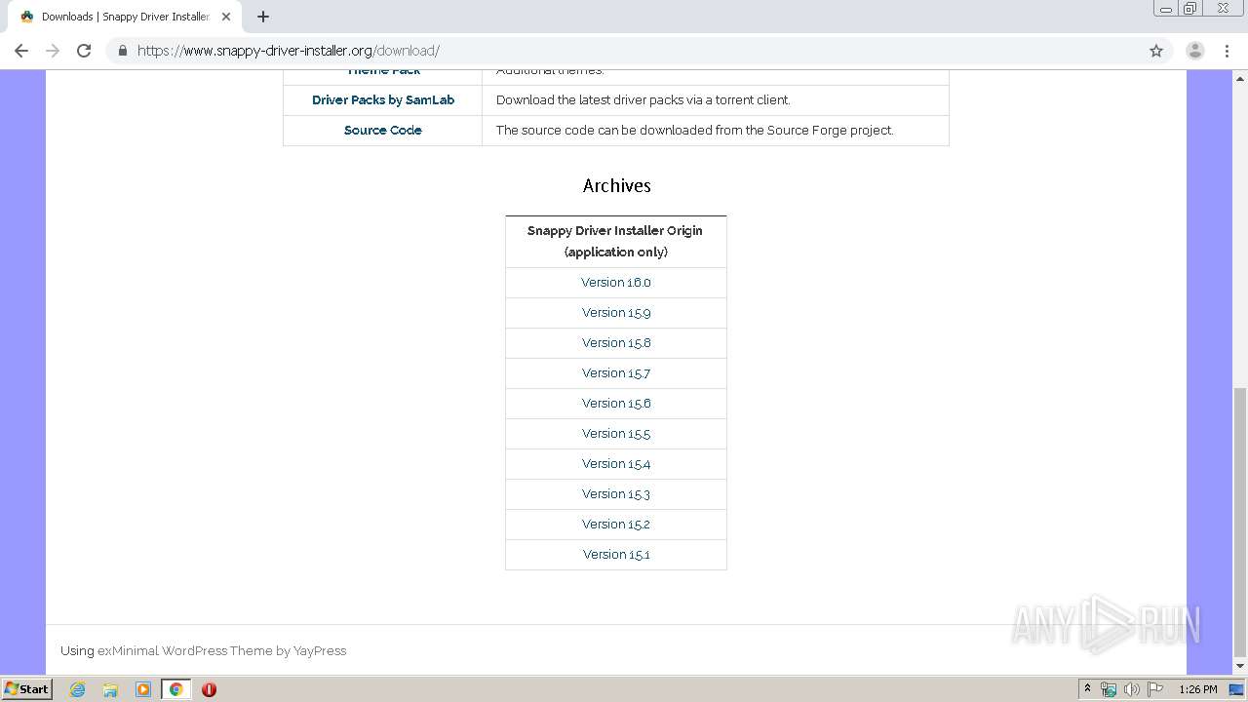
Task: Click Snappy Driver Installer Origin table header
Action: point(615,241)
